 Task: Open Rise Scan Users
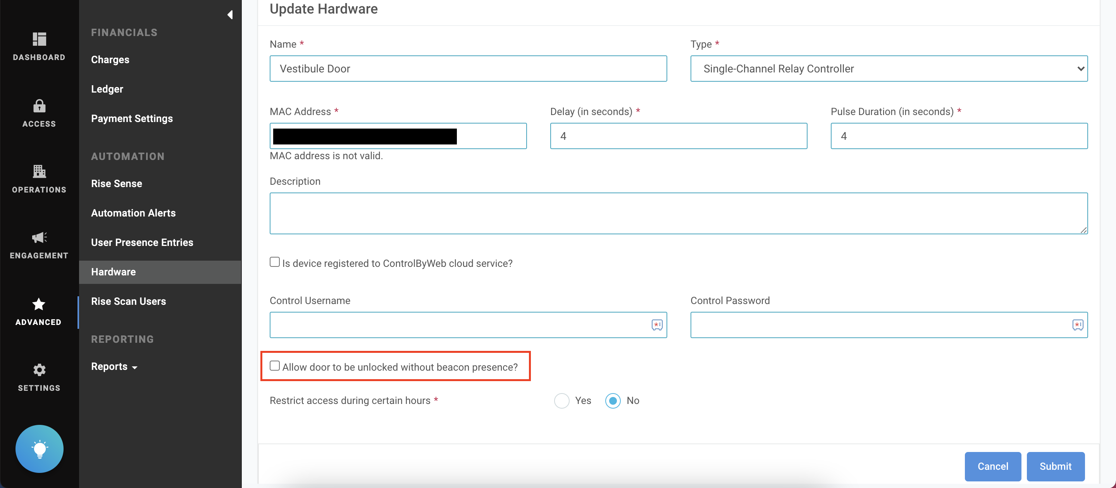[128, 301]
